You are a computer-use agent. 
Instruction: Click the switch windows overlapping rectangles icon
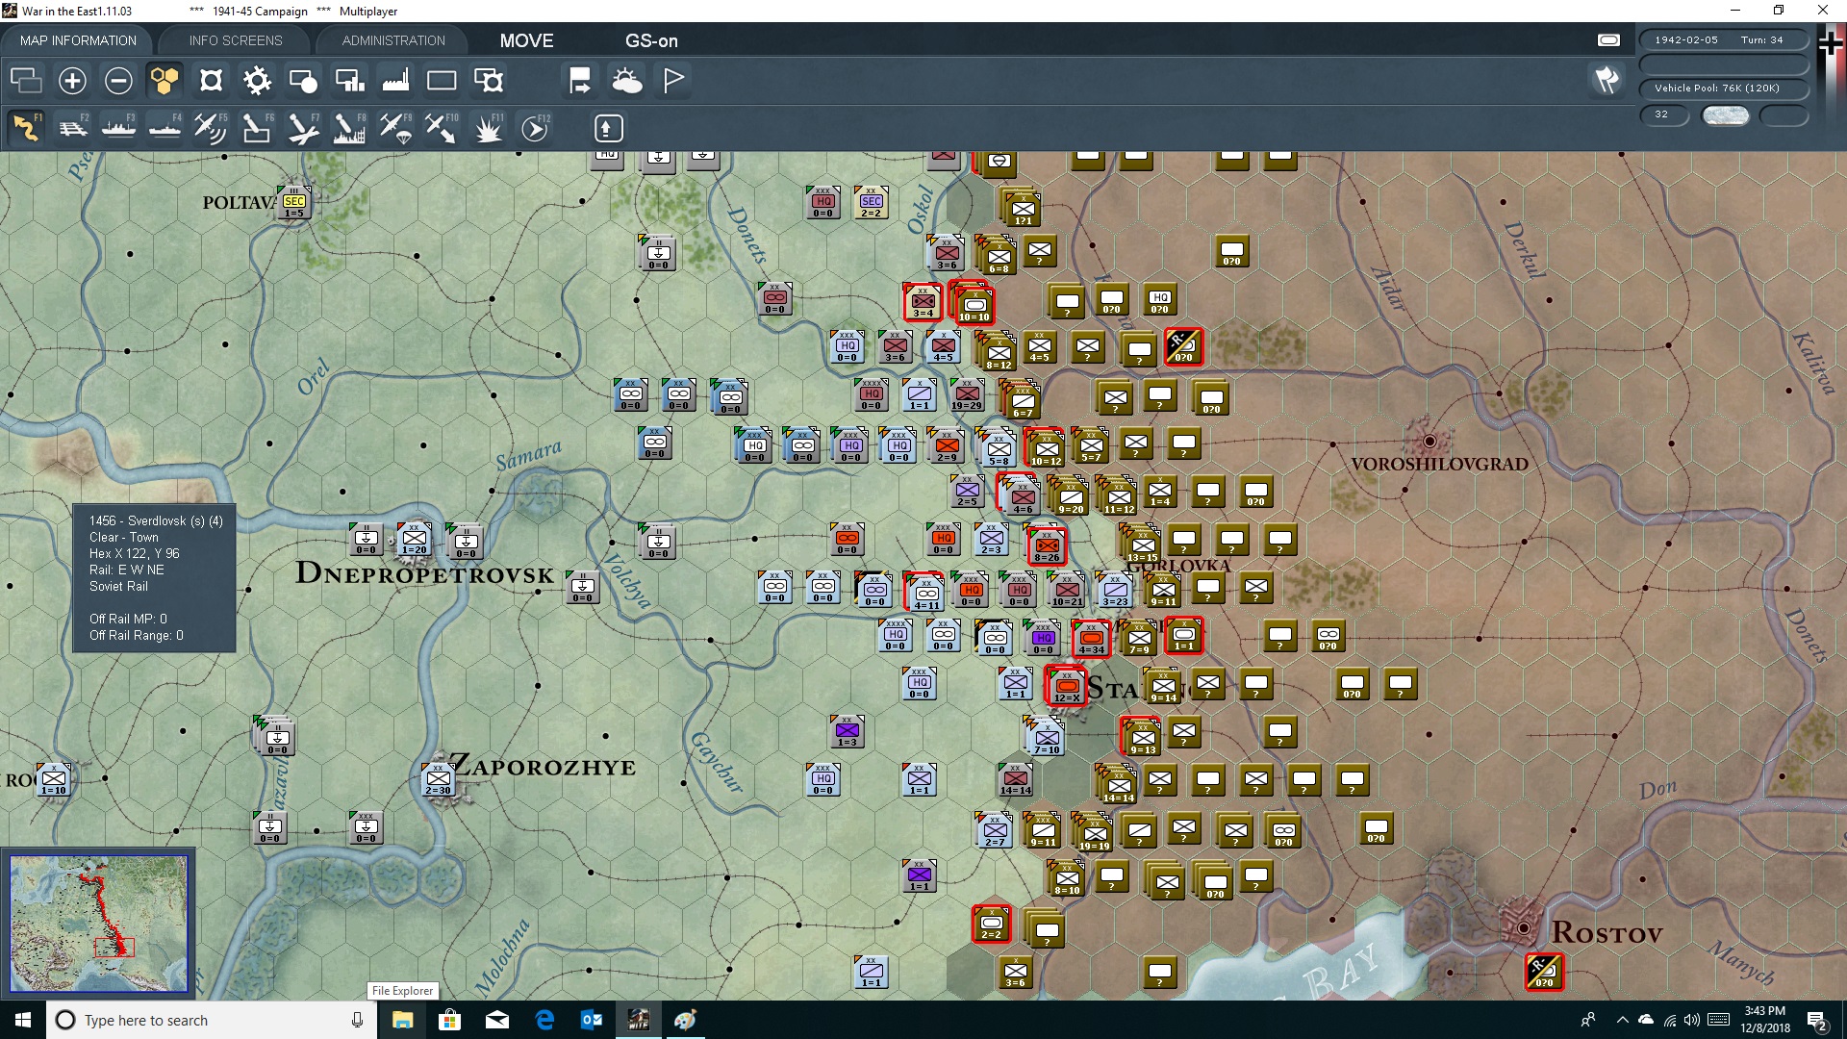(26, 81)
